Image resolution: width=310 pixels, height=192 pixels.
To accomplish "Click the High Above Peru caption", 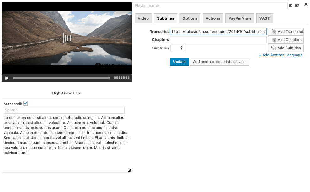I will pos(67,93).
